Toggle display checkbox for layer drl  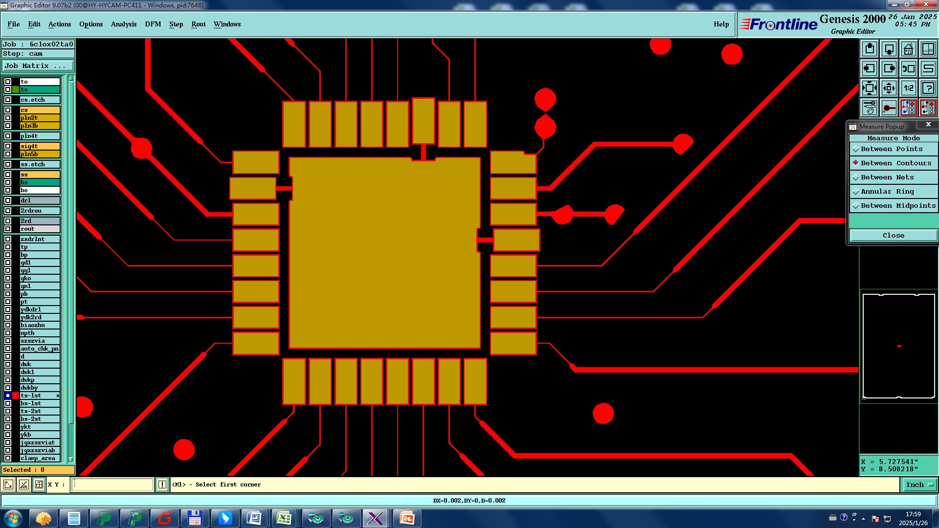pos(8,200)
